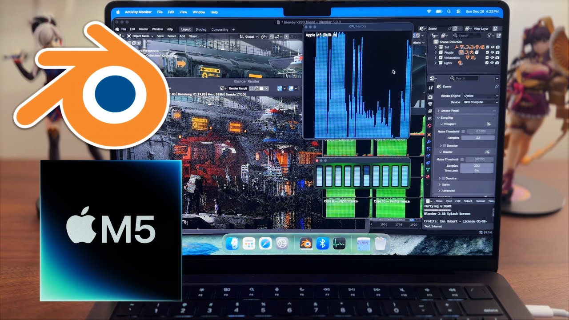Collapse the Sampling panel

click(x=438, y=118)
